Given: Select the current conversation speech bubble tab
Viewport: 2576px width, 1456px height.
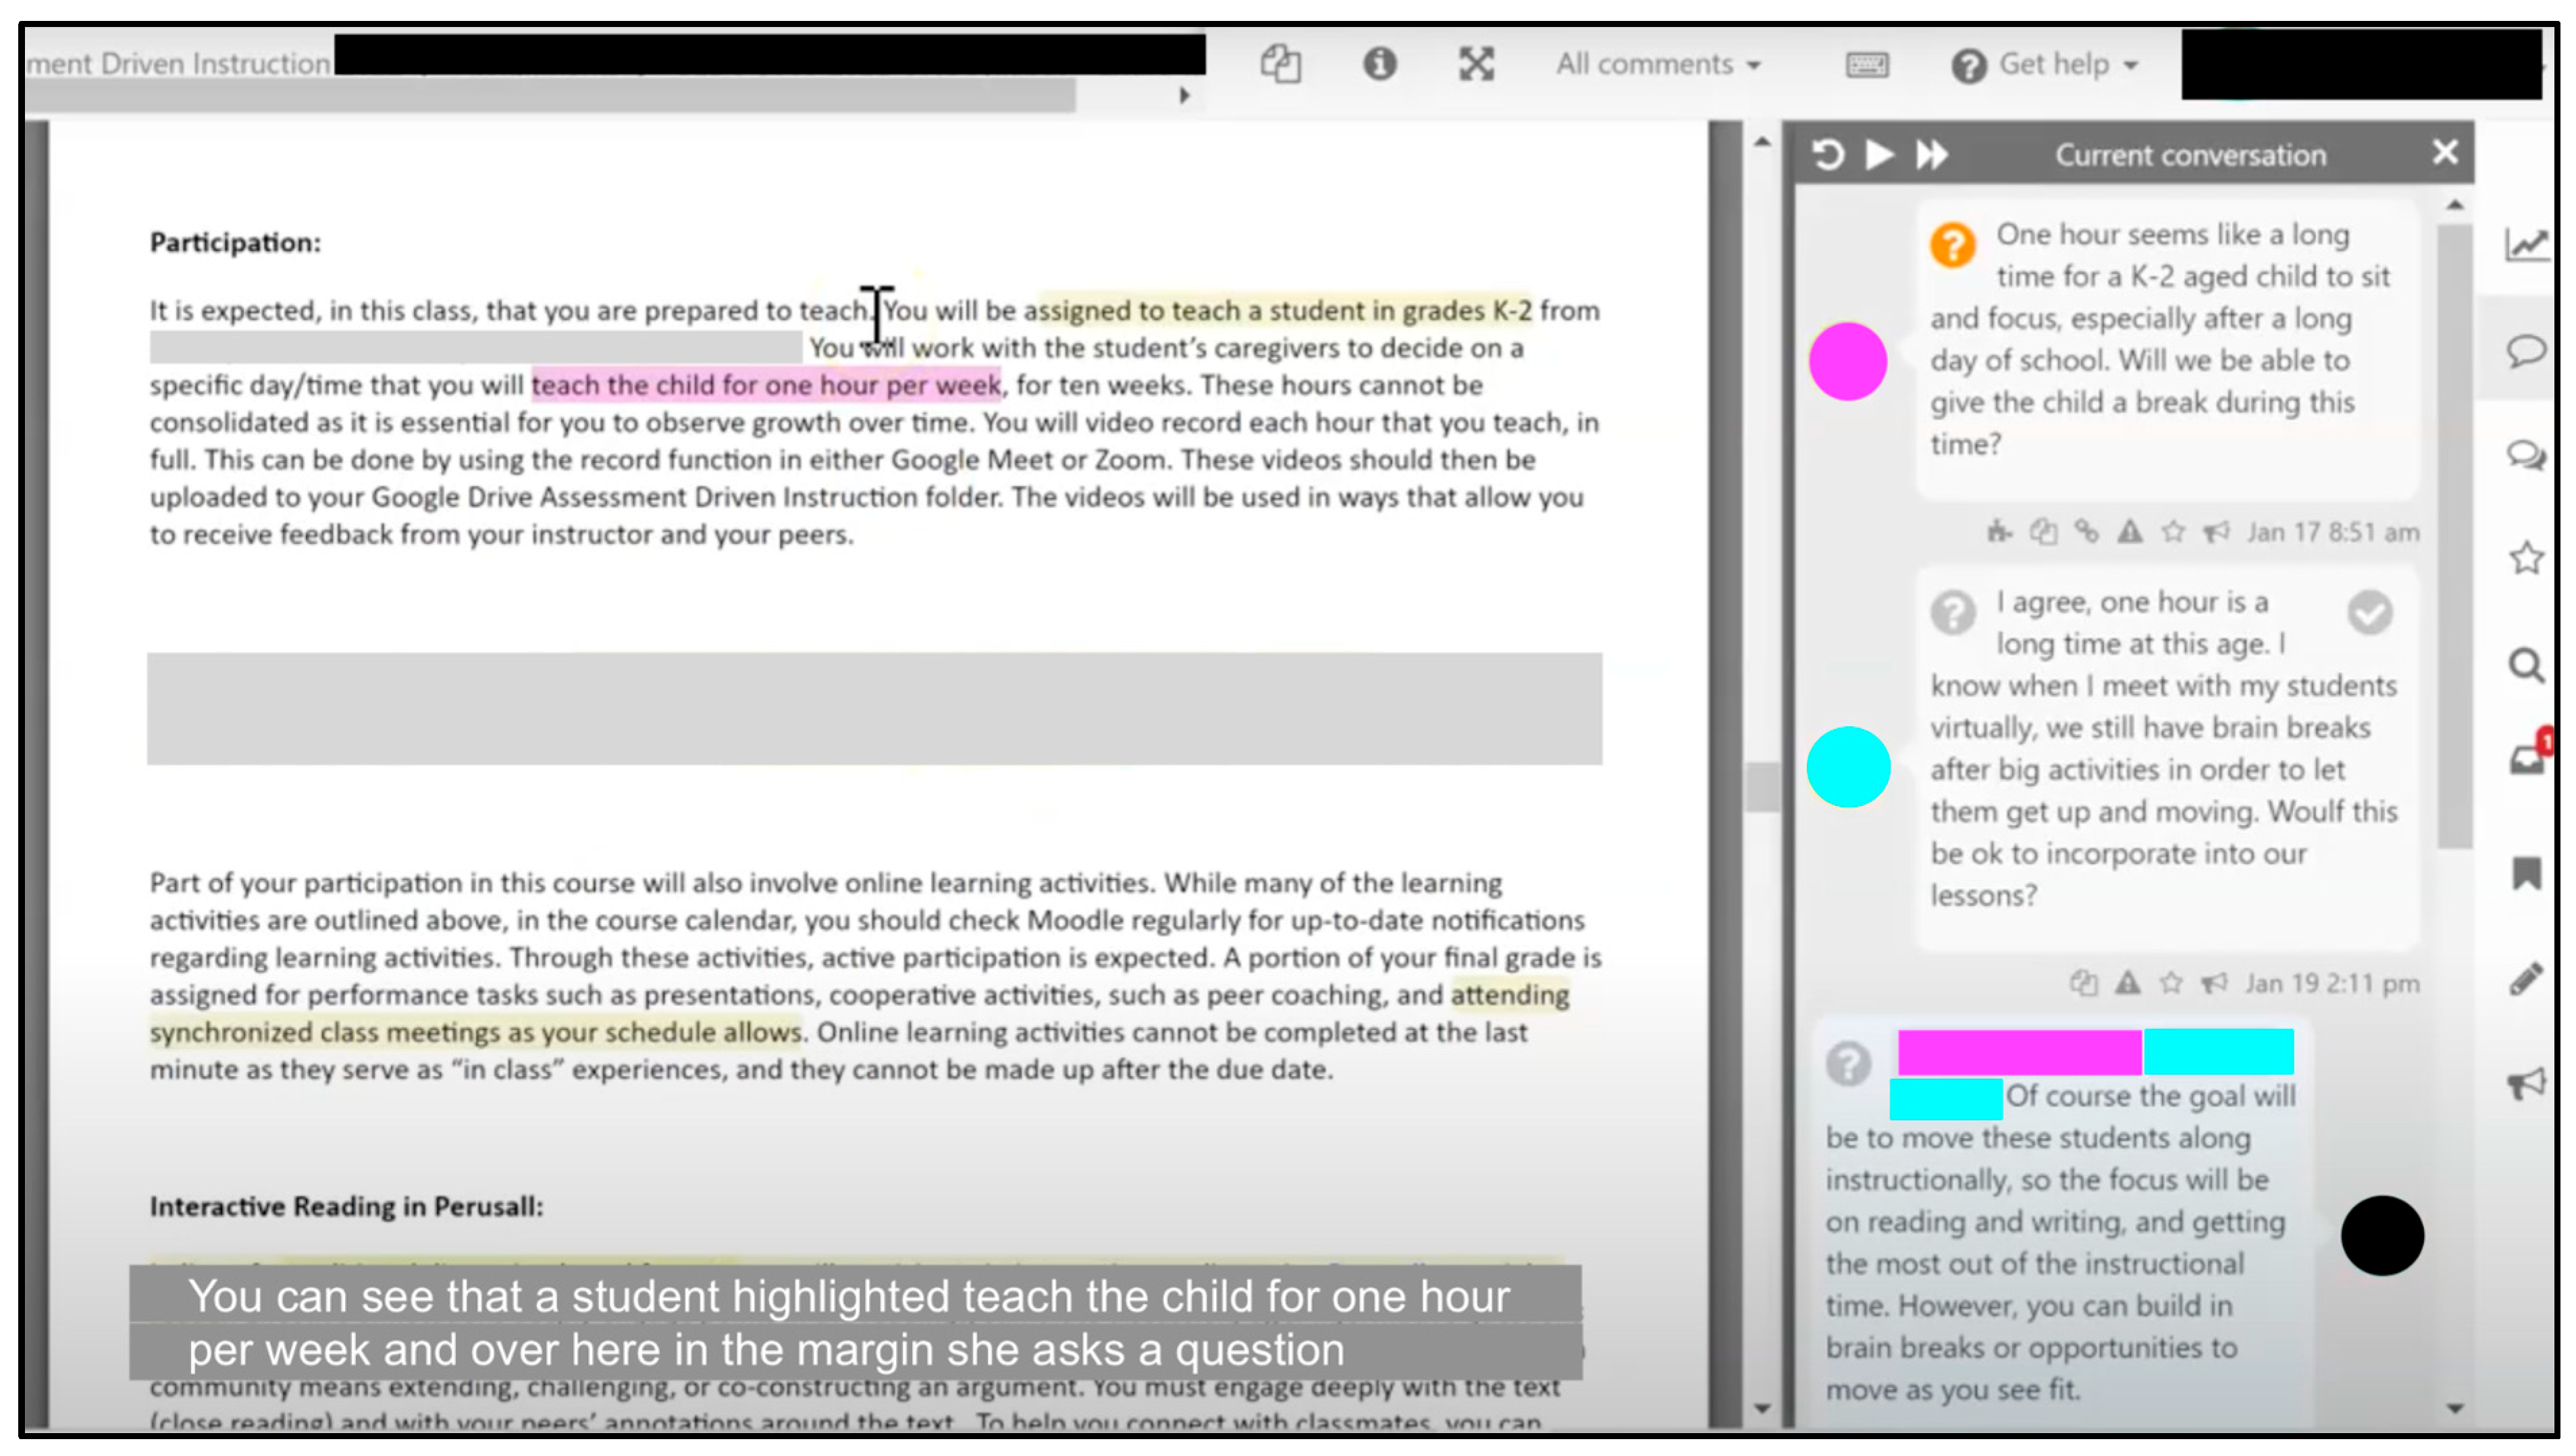Looking at the screenshot, I should [2526, 350].
